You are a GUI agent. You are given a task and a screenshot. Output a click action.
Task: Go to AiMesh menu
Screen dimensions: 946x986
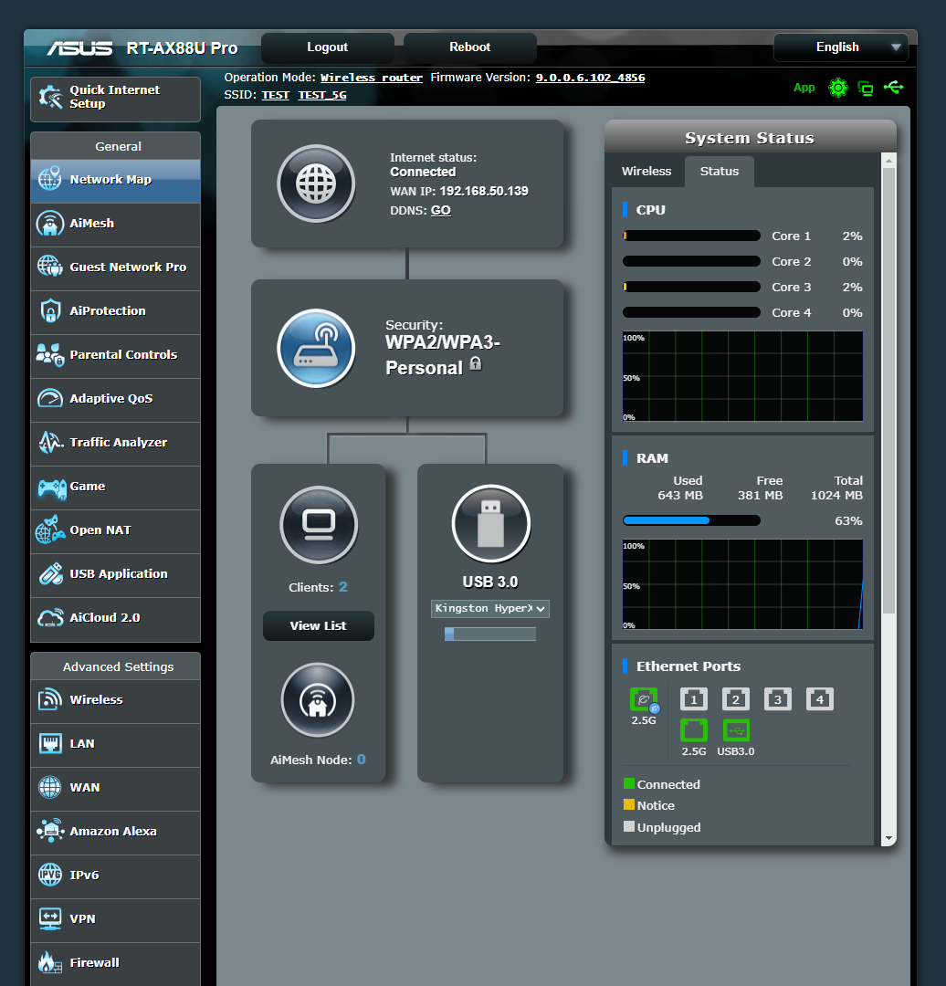pyautogui.click(x=115, y=224)
